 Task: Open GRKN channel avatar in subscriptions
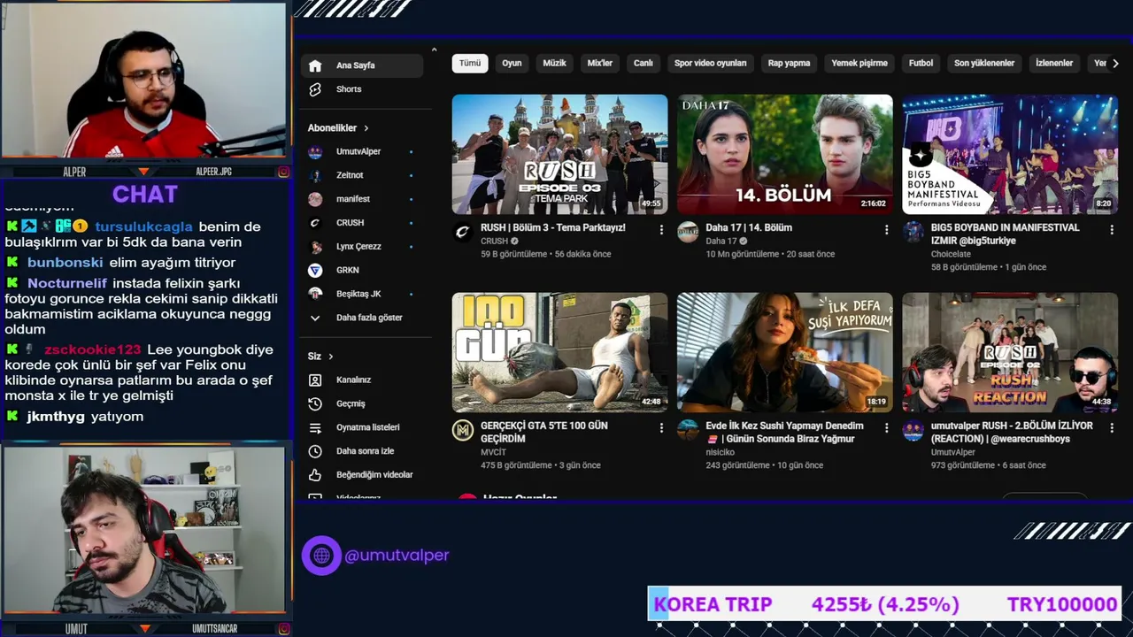coord(315,270)
